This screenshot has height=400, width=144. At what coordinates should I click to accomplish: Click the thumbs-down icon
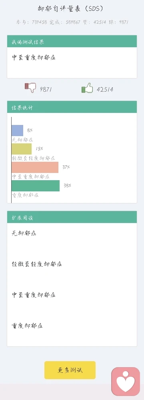point(30,88)
